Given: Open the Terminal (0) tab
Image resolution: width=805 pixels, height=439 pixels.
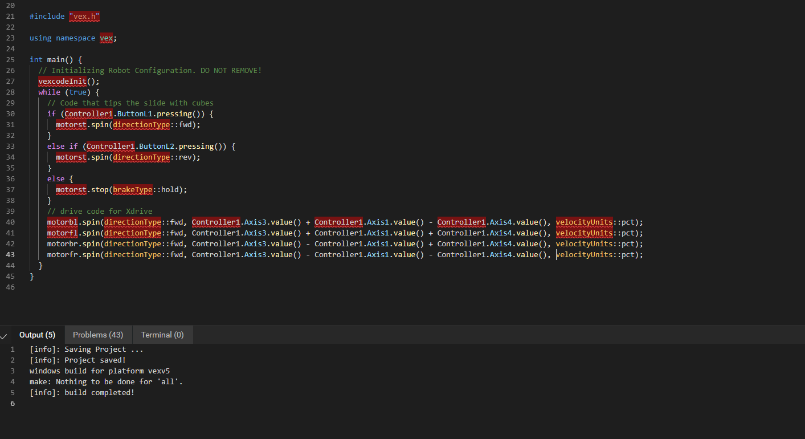Looking at the screenshot, I should 162,335.
